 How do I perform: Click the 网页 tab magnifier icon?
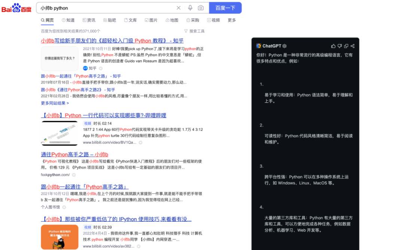(x=43, y=20)
